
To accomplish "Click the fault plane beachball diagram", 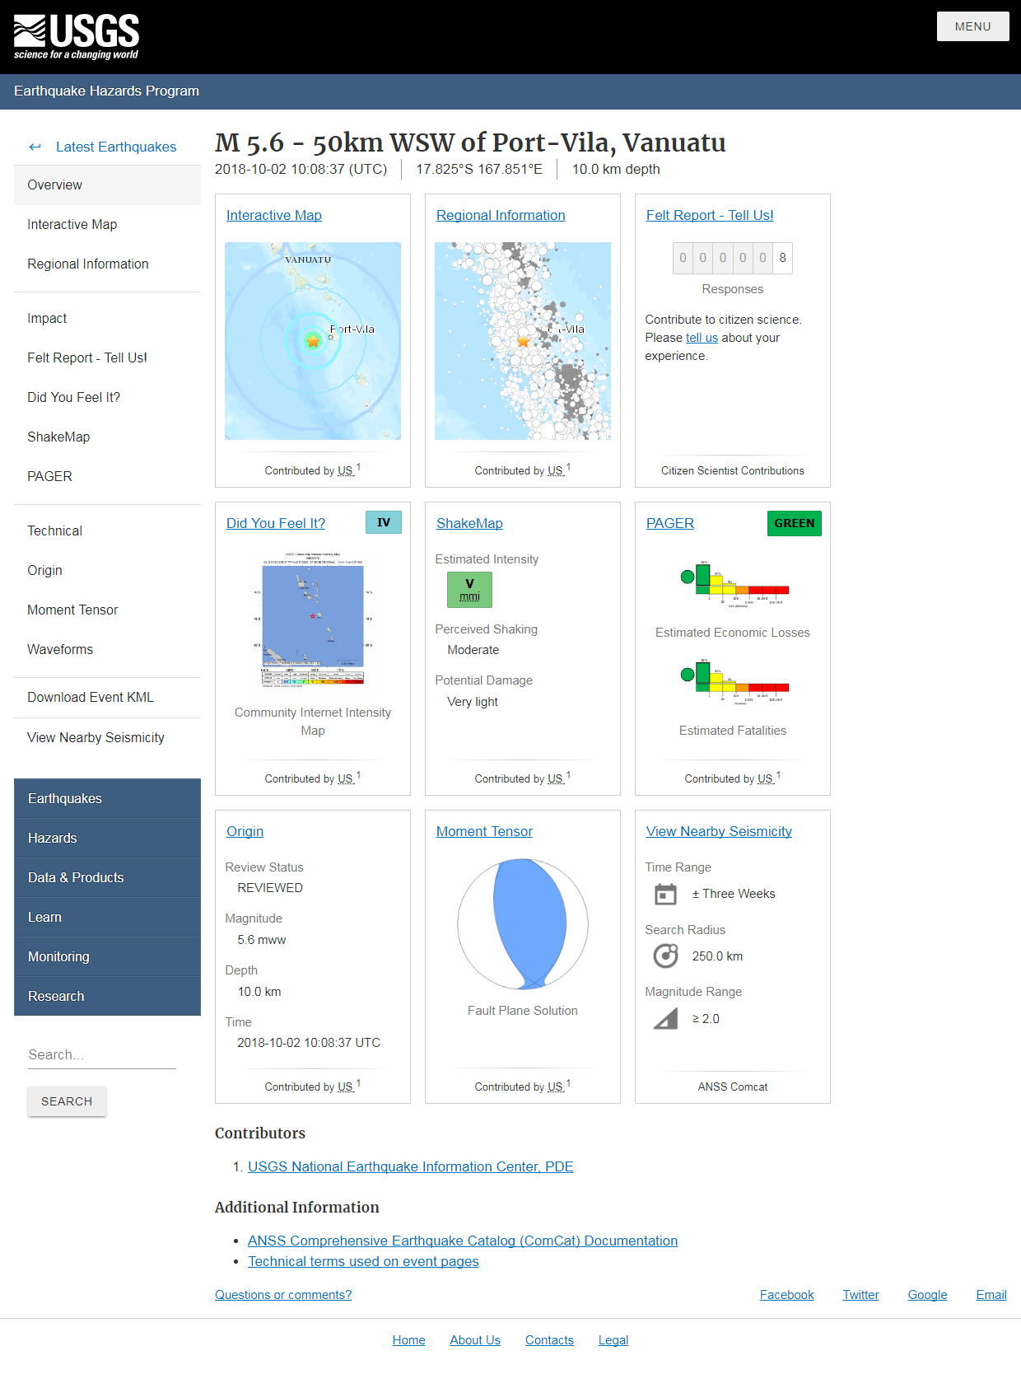I will [523, 924].
